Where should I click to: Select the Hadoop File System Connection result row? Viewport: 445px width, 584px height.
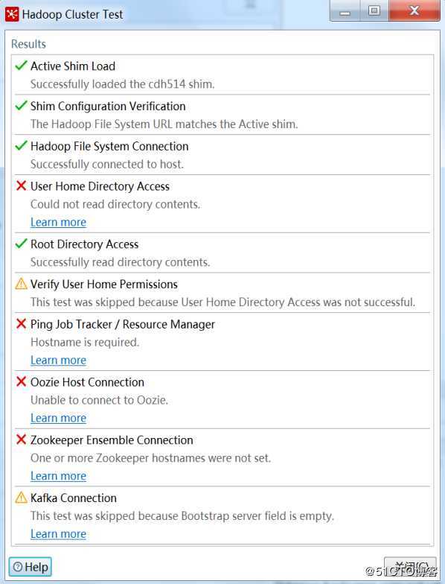tap(222, 155)
